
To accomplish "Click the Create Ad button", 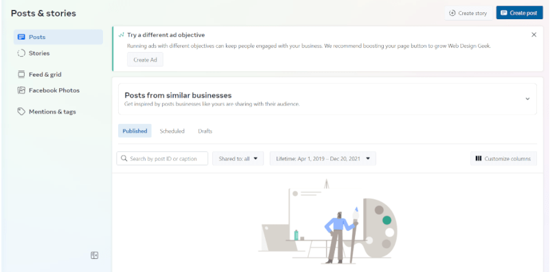I will pyautogui.click(x=145, y=60).
